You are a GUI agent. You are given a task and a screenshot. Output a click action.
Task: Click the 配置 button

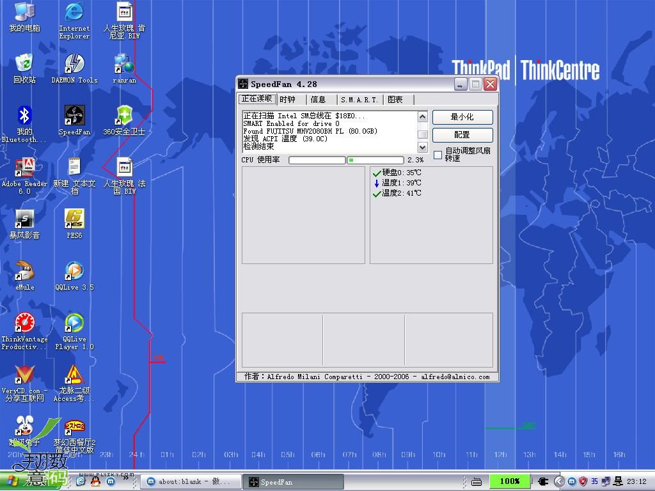pos(462,135)
